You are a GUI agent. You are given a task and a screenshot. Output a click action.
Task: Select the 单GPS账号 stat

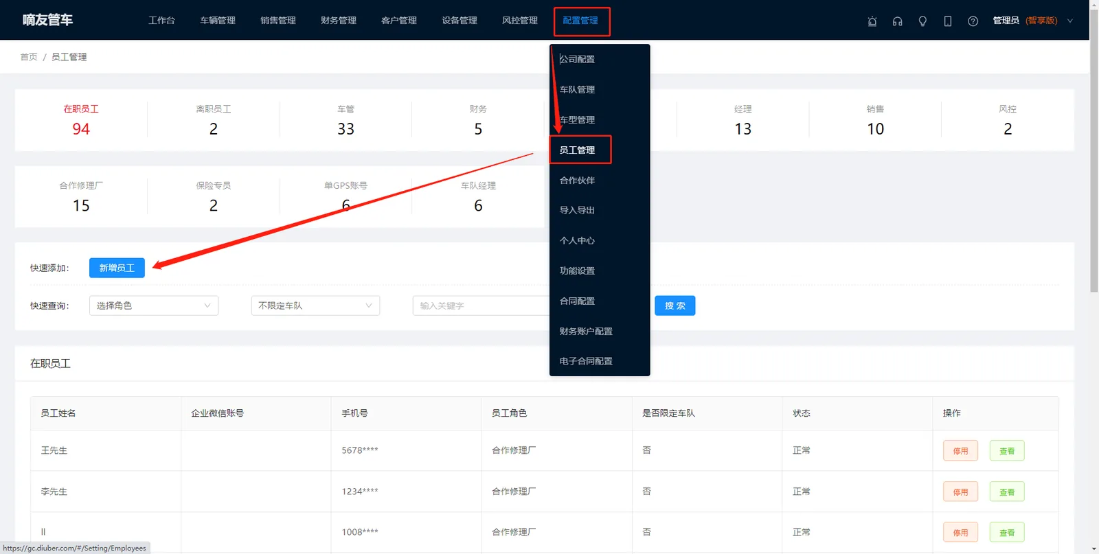(346, 197)
